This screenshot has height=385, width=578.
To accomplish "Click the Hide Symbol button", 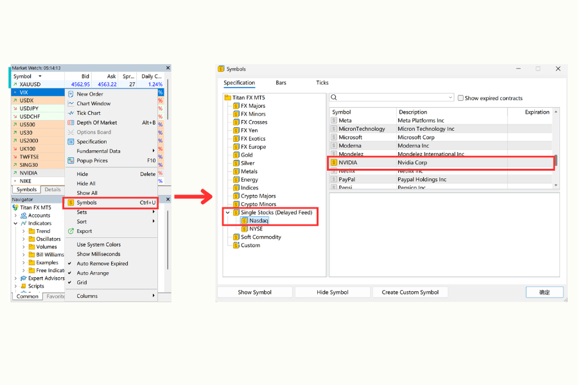I will tap(333, 292).
